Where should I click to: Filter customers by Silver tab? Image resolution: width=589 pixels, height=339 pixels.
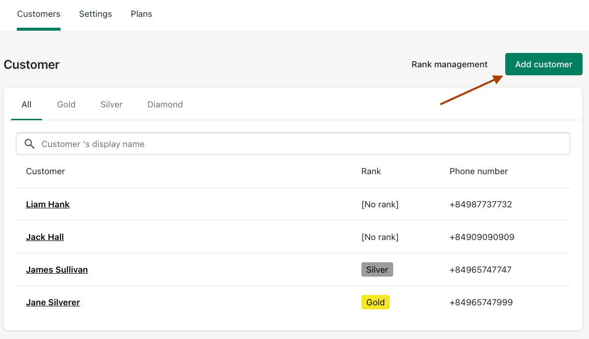111,104
